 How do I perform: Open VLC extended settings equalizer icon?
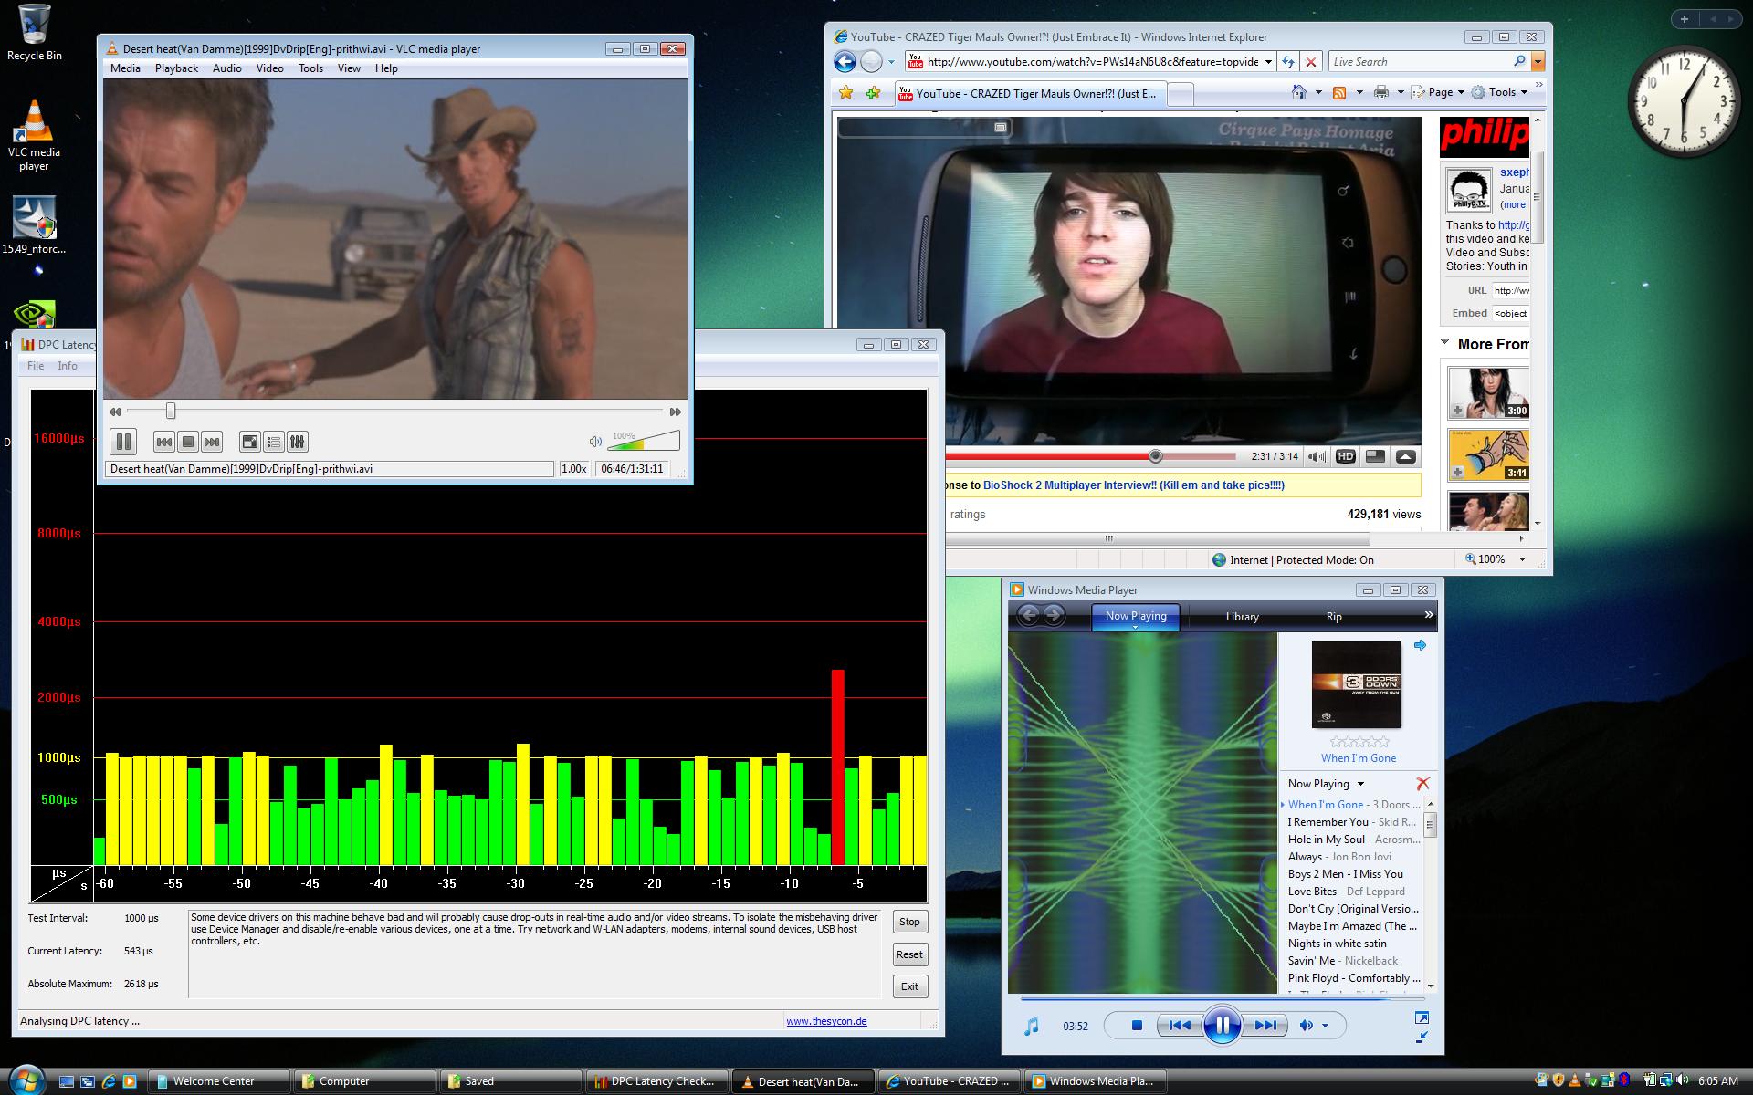pyautogui.click(x=298, y=442)
